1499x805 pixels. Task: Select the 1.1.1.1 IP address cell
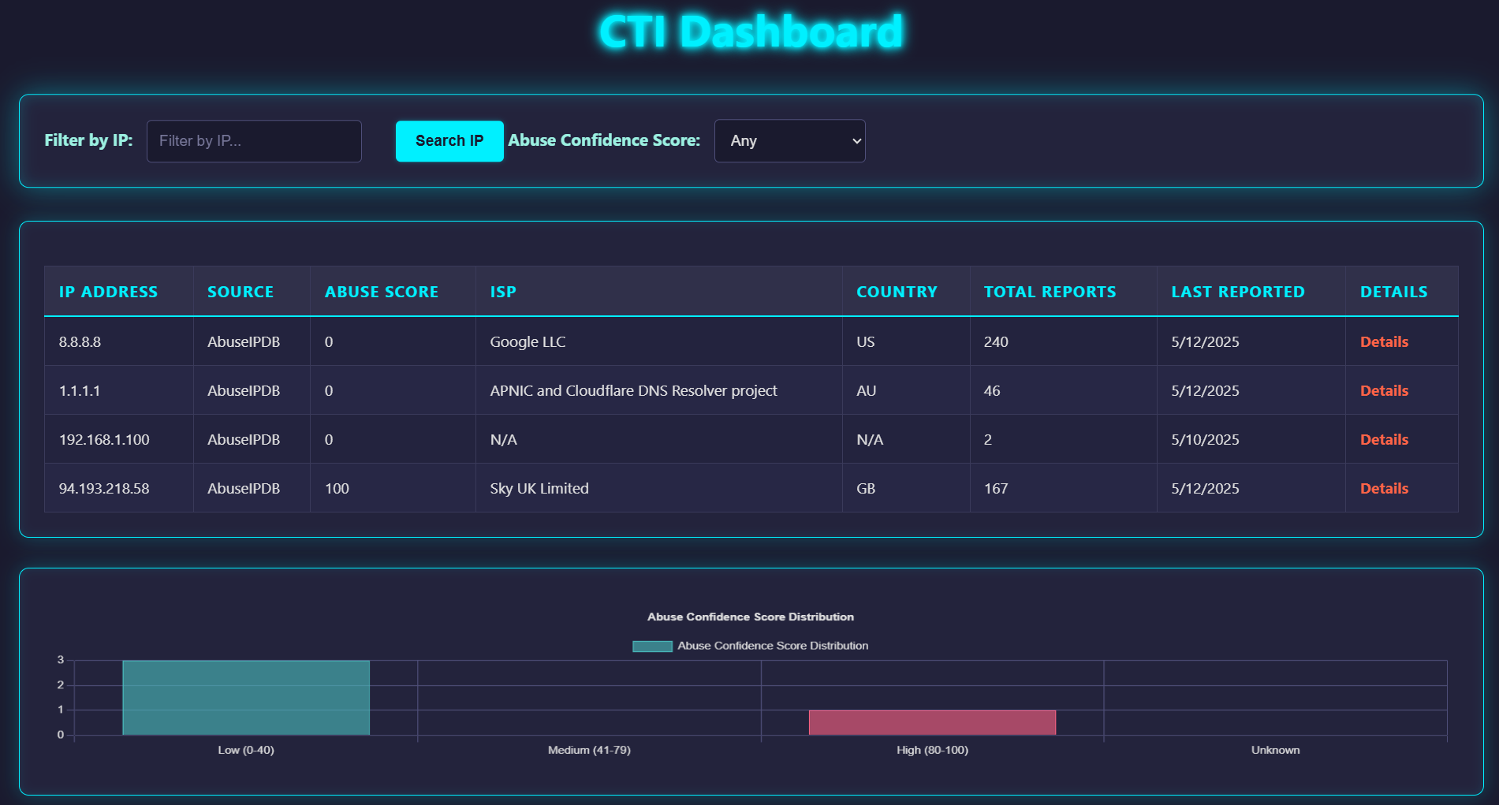point(119,390)
